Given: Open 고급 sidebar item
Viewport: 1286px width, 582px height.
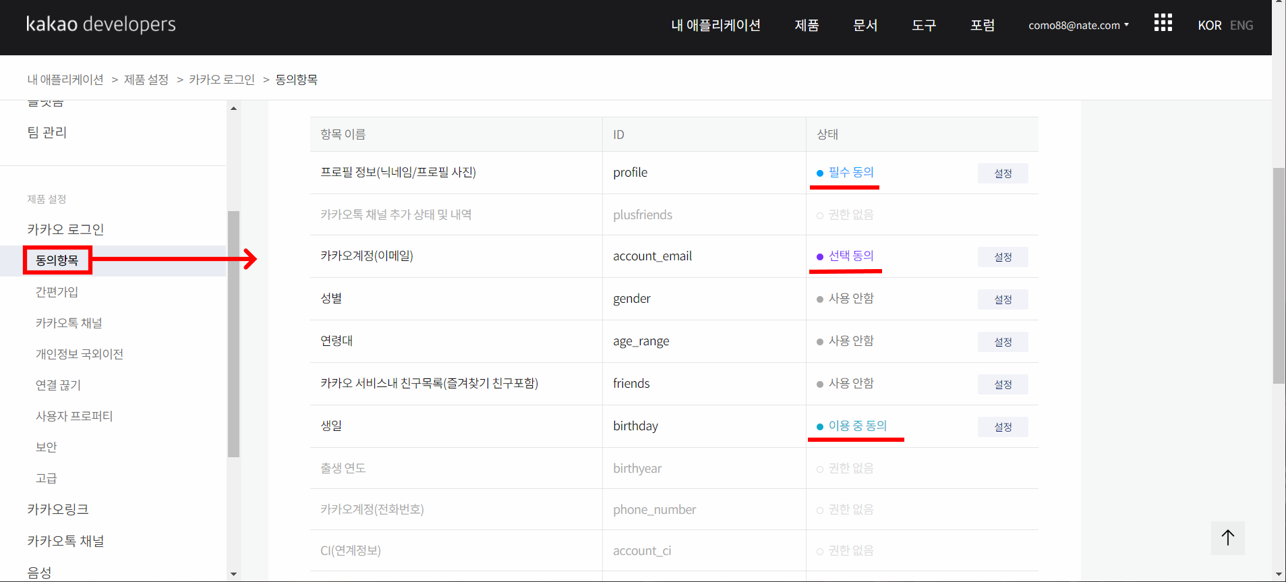Looking at the screenshot, I should click(47, 478).
